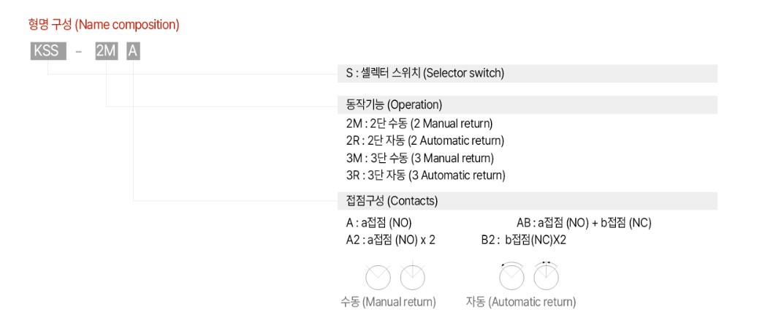Click the B2 b접점(NC)X2 contact entry
The height and width of the screenshot is (334, 765).
tap(523, 240)
